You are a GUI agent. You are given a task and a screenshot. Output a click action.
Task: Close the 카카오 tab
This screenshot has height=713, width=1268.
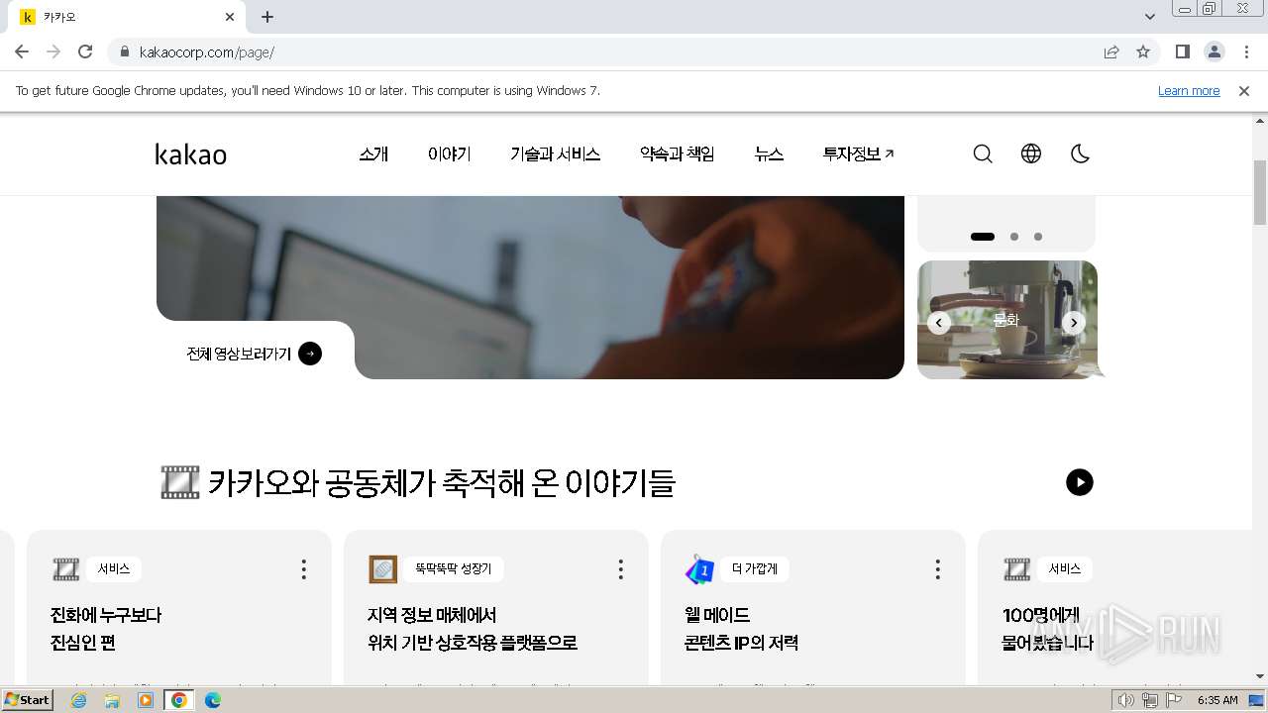click(230, 17)
